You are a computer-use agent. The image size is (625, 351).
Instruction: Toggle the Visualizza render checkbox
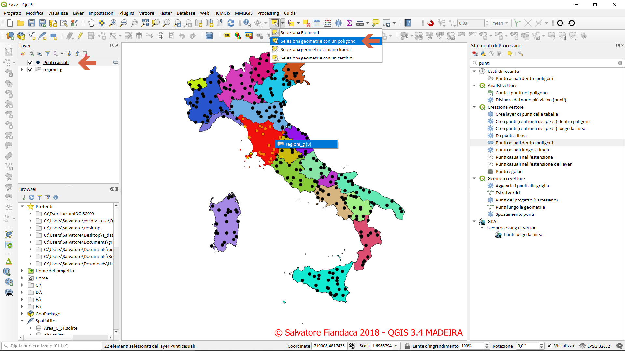549,346
